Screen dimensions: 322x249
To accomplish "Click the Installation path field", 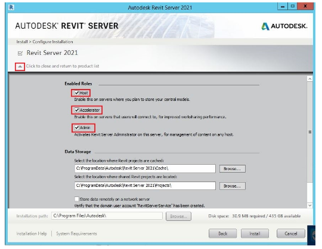I will pos(107,216).
